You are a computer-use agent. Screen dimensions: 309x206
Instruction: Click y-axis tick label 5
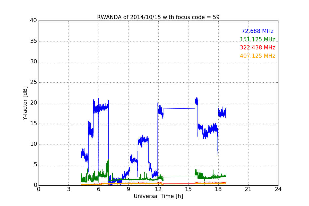coord(35,165)
